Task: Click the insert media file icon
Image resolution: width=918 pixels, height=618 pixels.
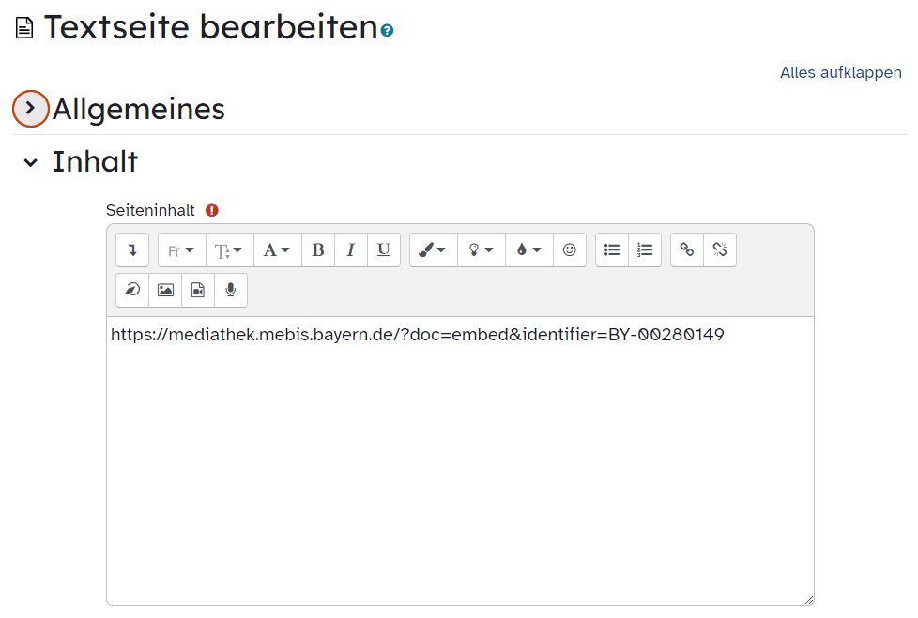Action: (x=198, y=290)
